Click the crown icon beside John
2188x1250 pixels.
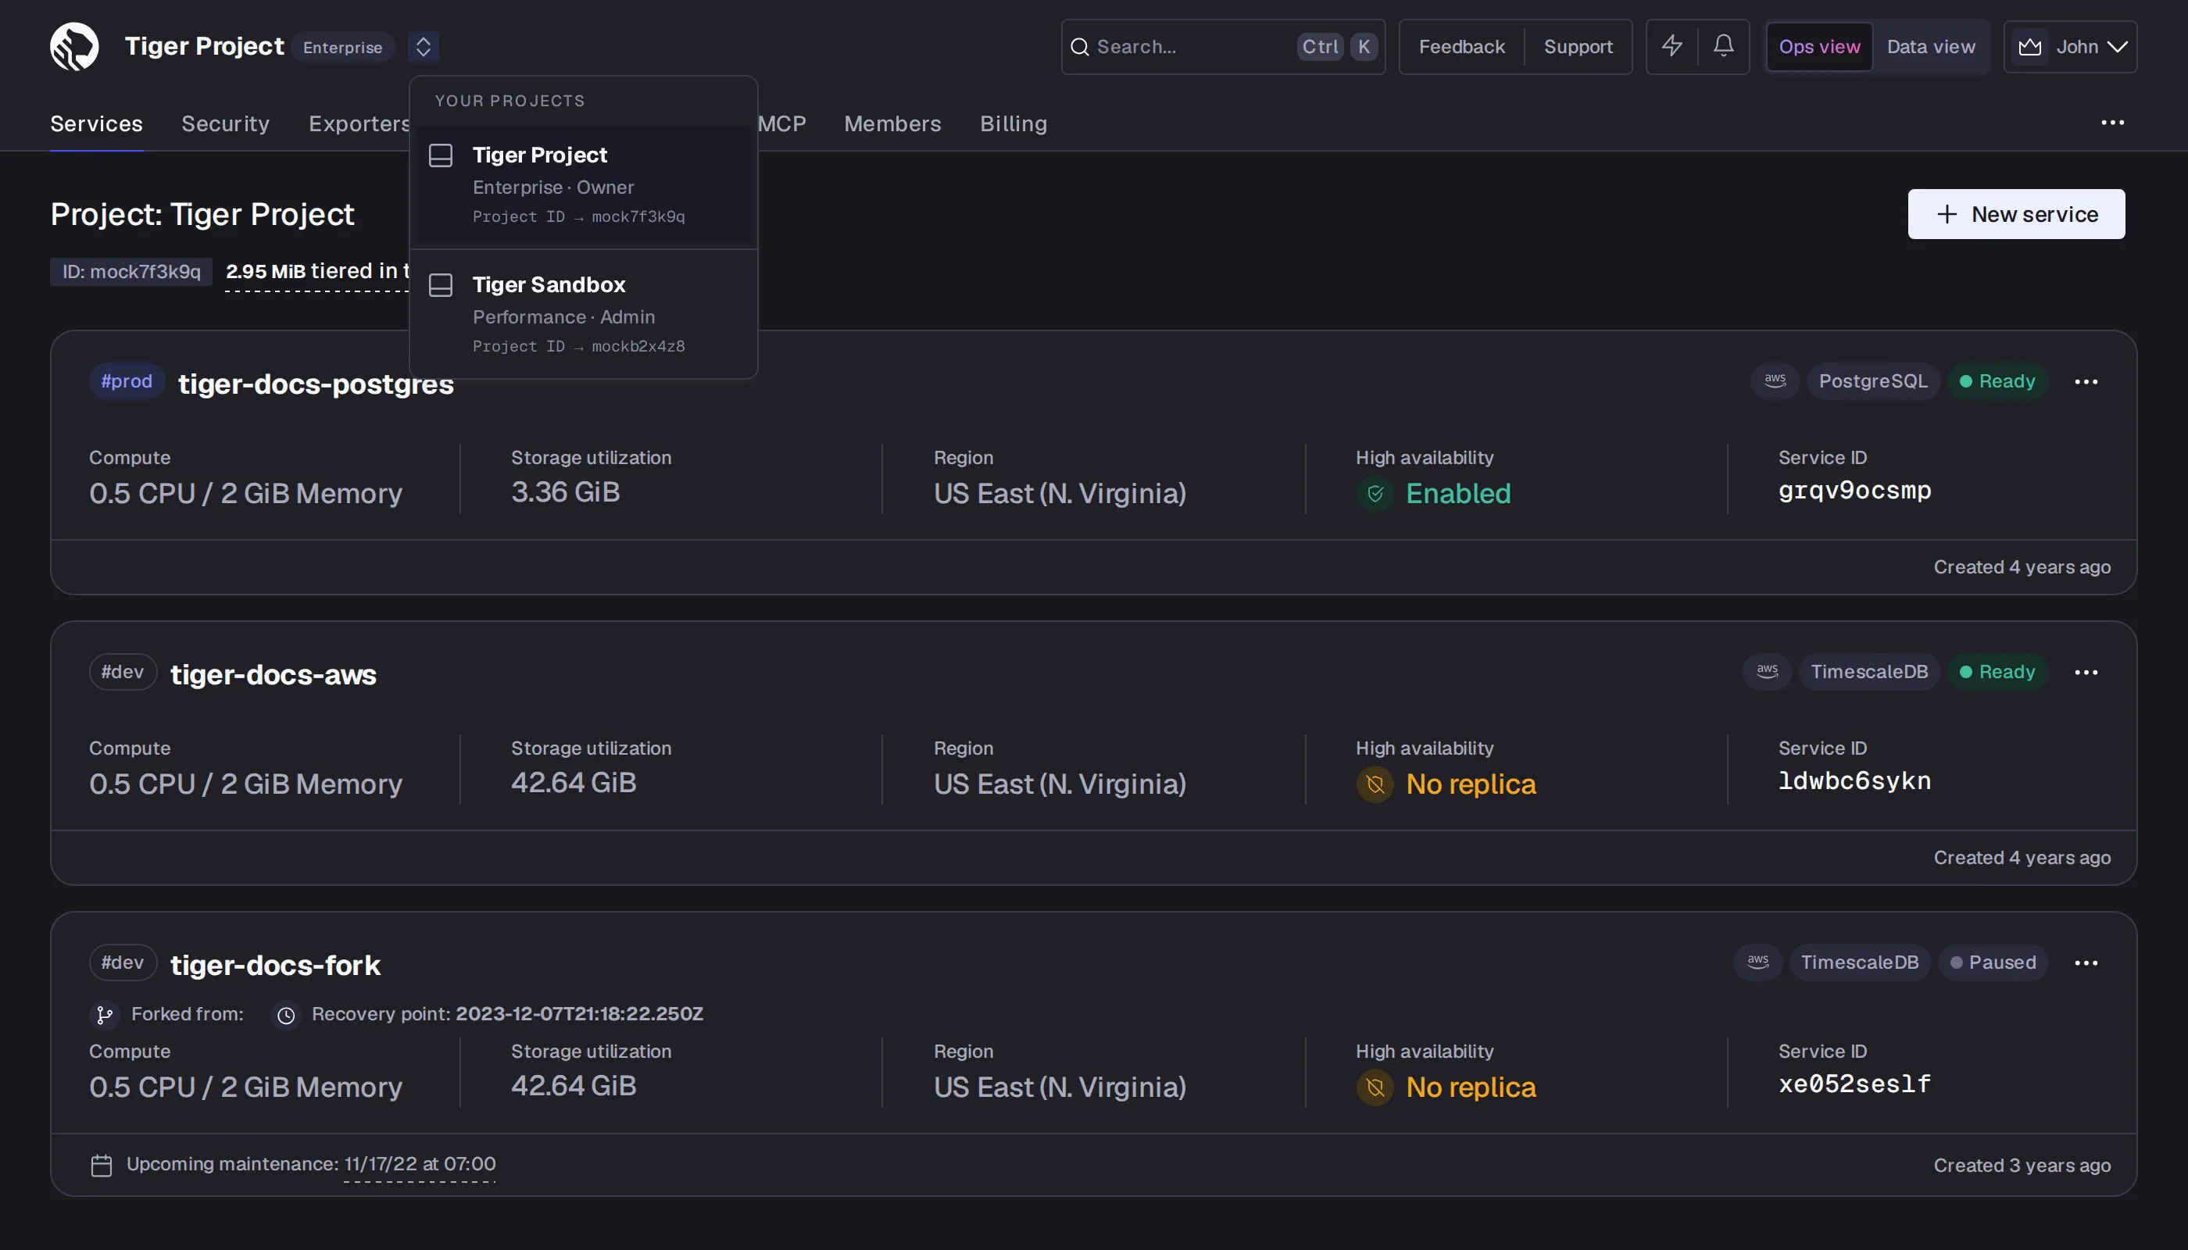[x=2029, y=47]
